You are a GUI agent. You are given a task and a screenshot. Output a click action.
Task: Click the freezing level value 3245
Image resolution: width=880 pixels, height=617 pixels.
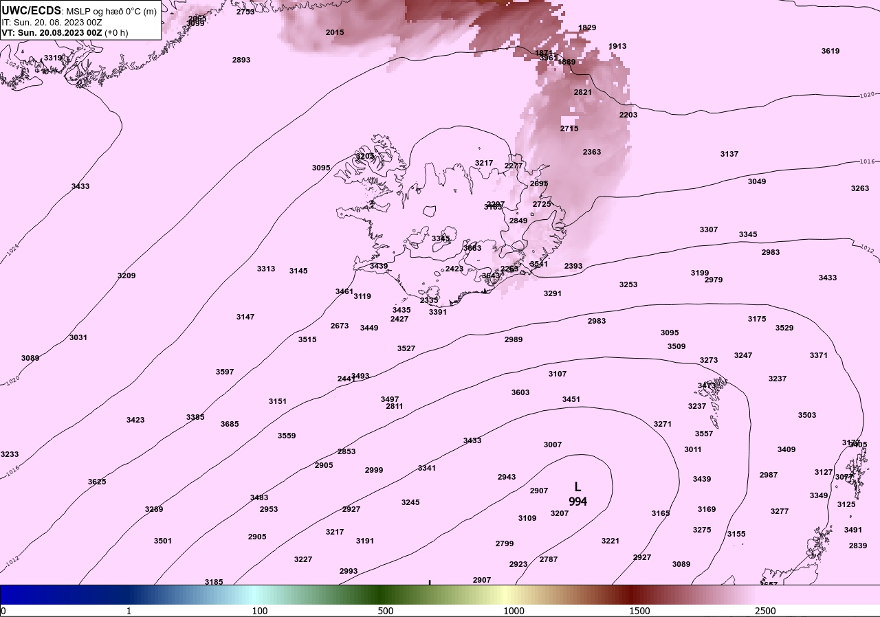[410, 502]
